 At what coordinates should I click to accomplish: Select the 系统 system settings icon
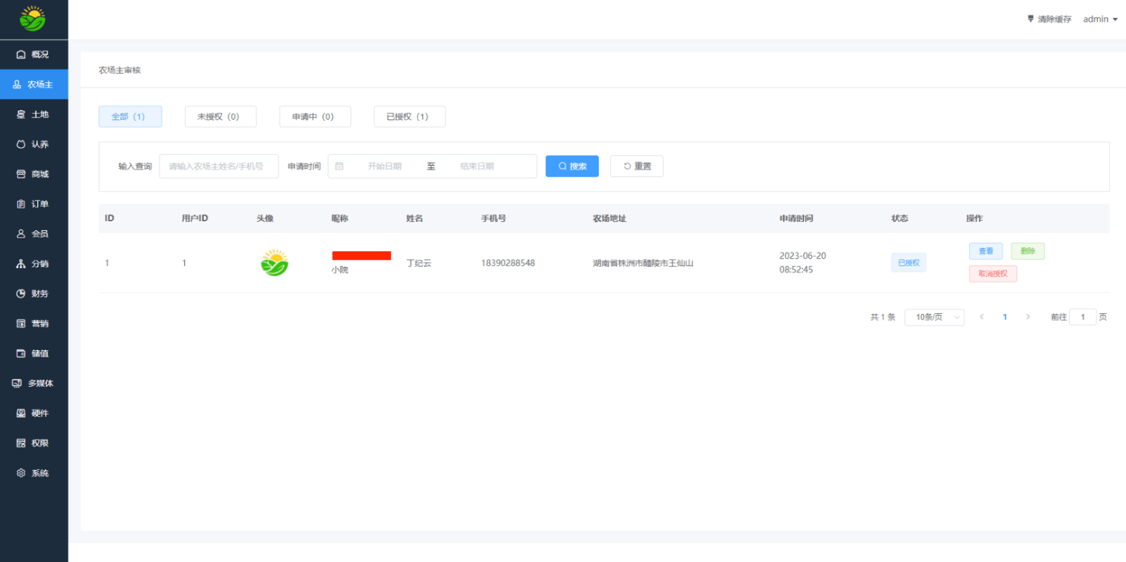pos(34,473)
